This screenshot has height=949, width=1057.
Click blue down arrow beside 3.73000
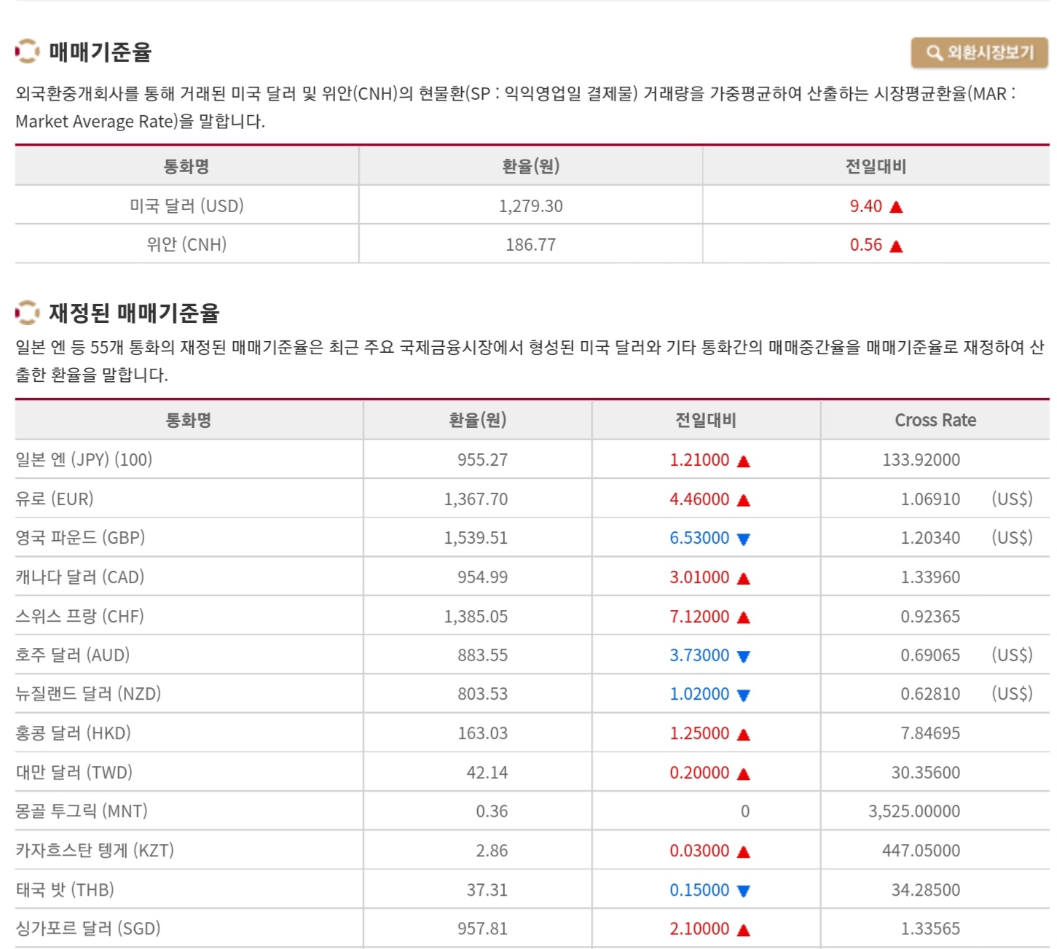pos(743,657)
